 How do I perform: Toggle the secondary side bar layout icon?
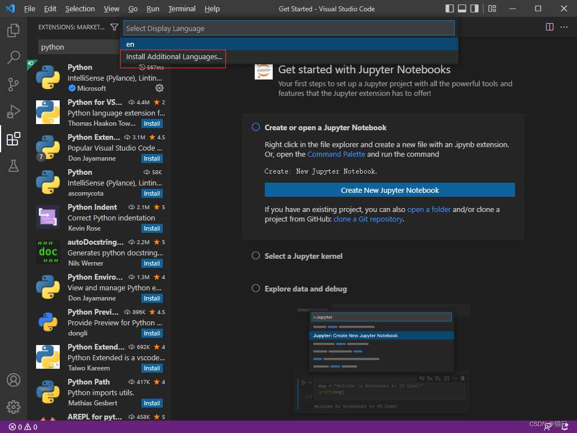point(474,8)
